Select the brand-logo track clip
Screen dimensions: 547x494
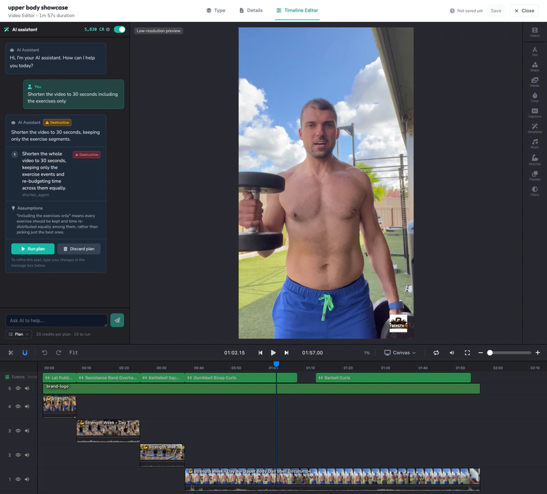point(261,389)
